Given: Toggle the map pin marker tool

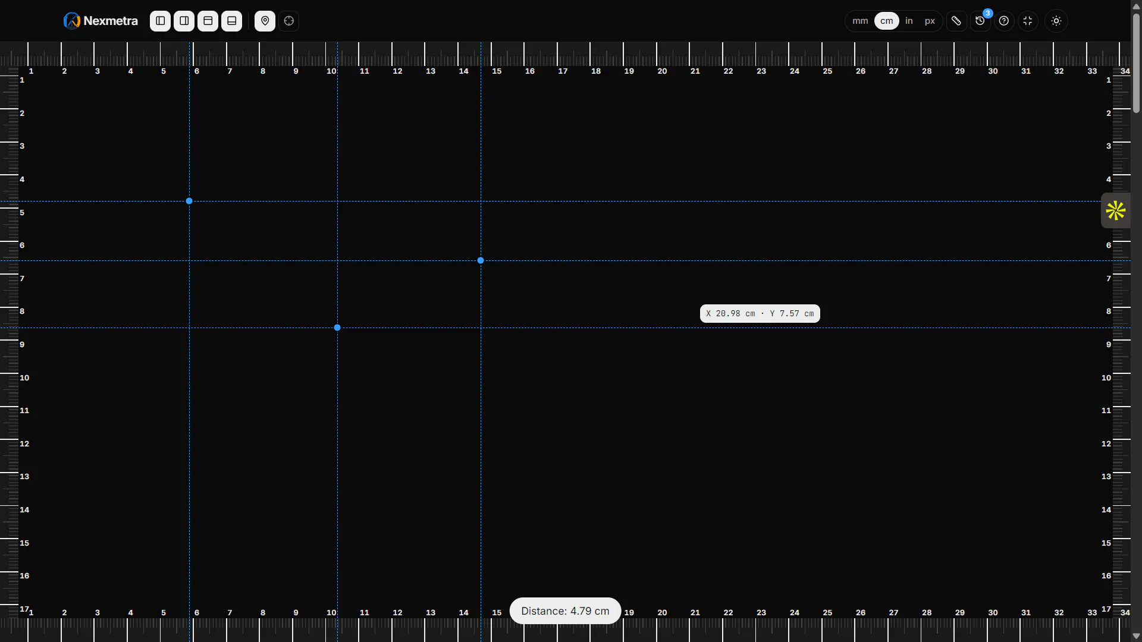Looking at the screenshot, I should (x=265, y=21).
